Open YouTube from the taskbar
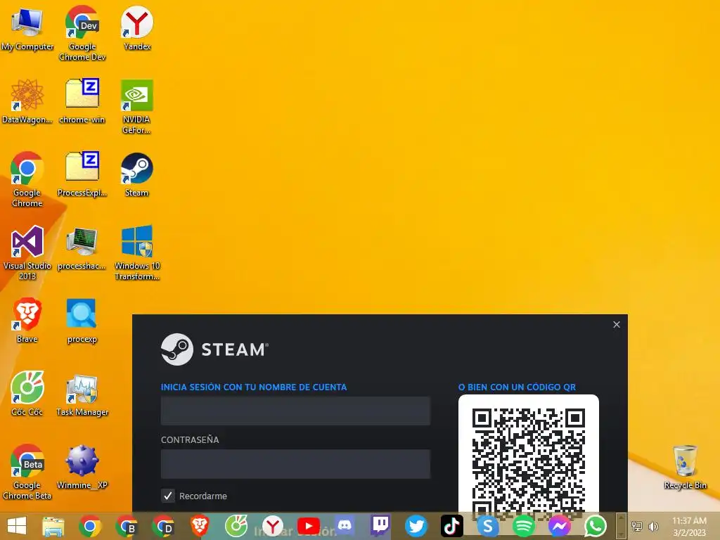Viewport: 720px width, 540px height. (x=309, y=526)
